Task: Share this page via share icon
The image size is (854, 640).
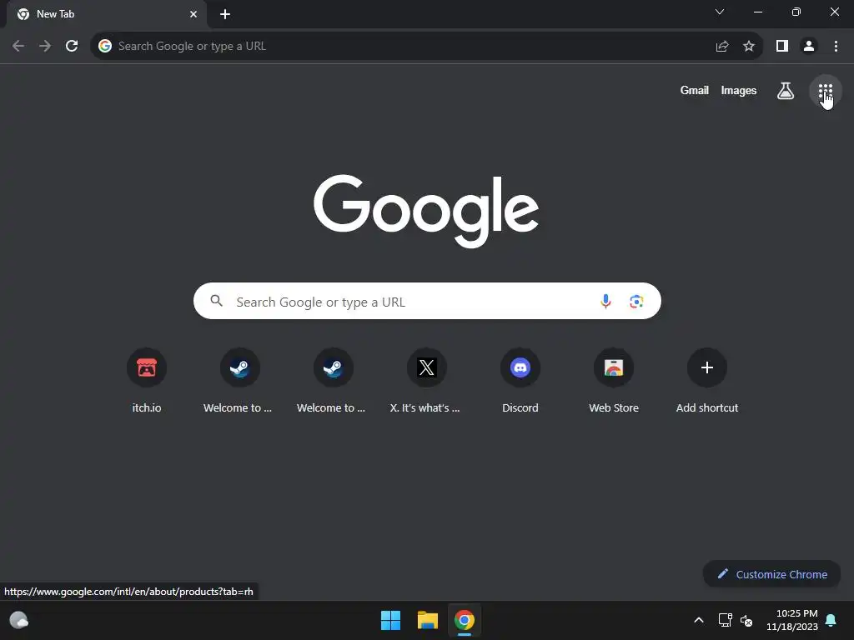Action: 721,46
